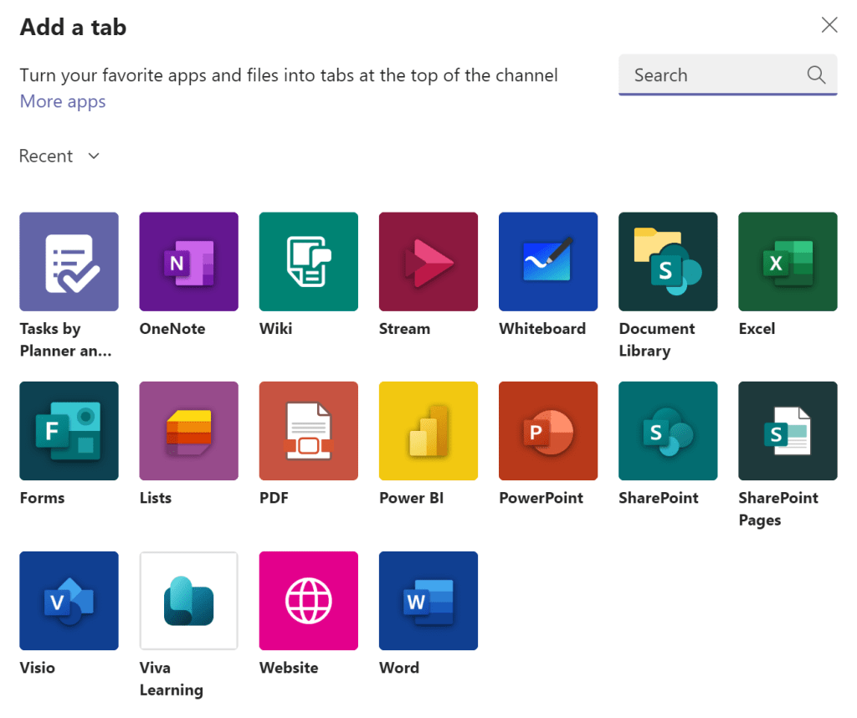Click the Excel app icon
857x718 pixels.
(787, 262)
